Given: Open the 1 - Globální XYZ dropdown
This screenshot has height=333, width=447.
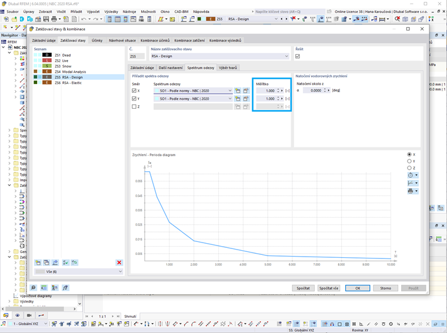Looking at the screenshot, I should tap(46, 324).
